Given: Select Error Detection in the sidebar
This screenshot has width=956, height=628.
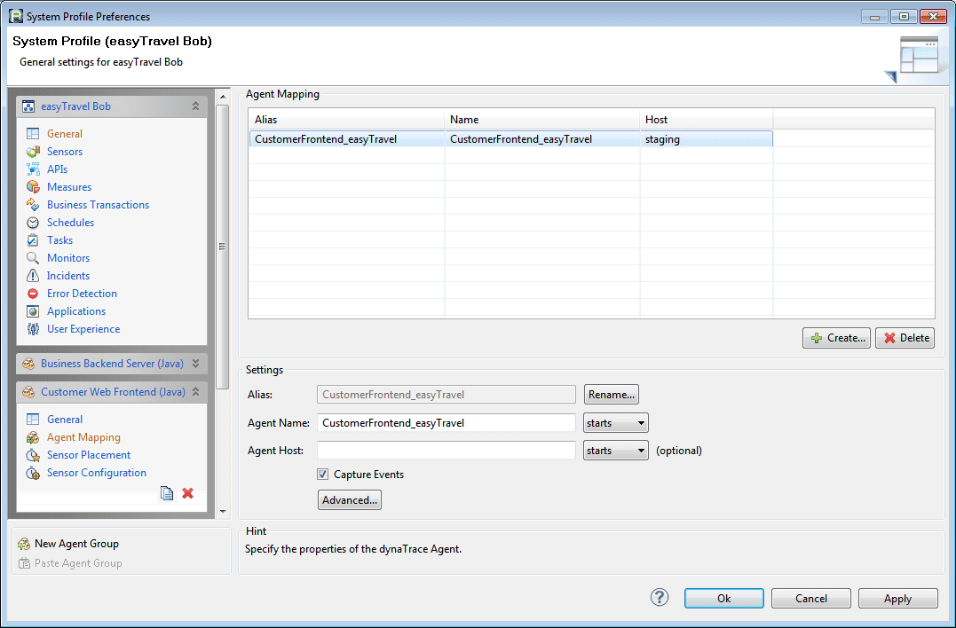Looking at the screenshot, I should (x=82, y=293).
